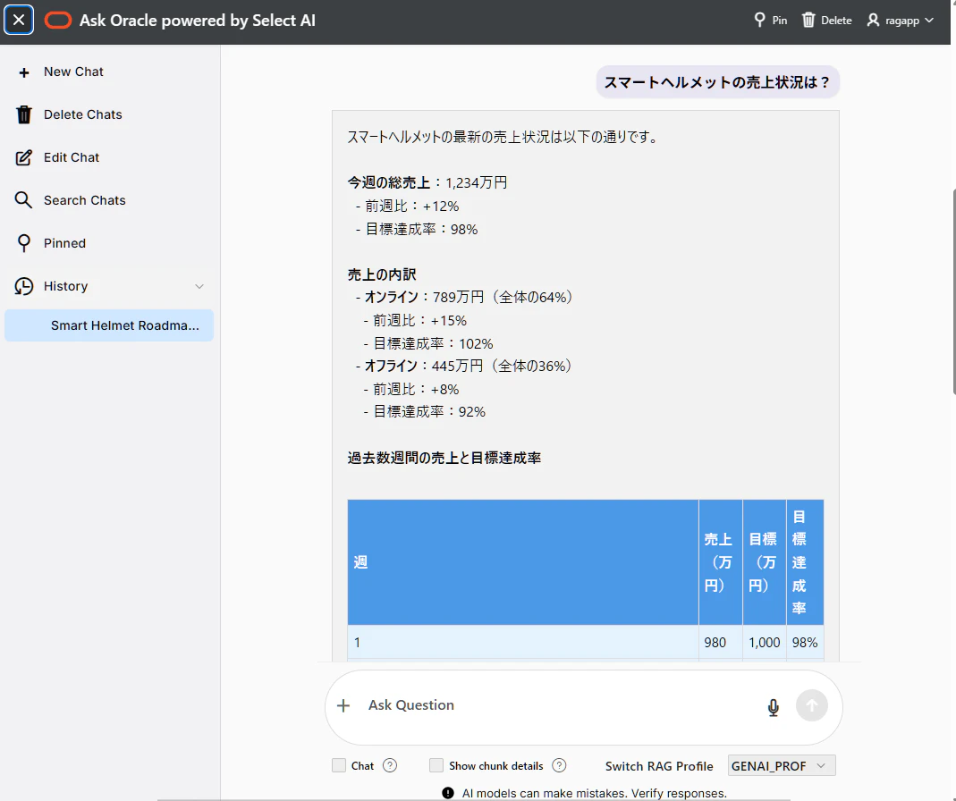This screenshot has height=801, width=956.
Task: Click the ragapp user avatar icon
Action: [873, 21]
